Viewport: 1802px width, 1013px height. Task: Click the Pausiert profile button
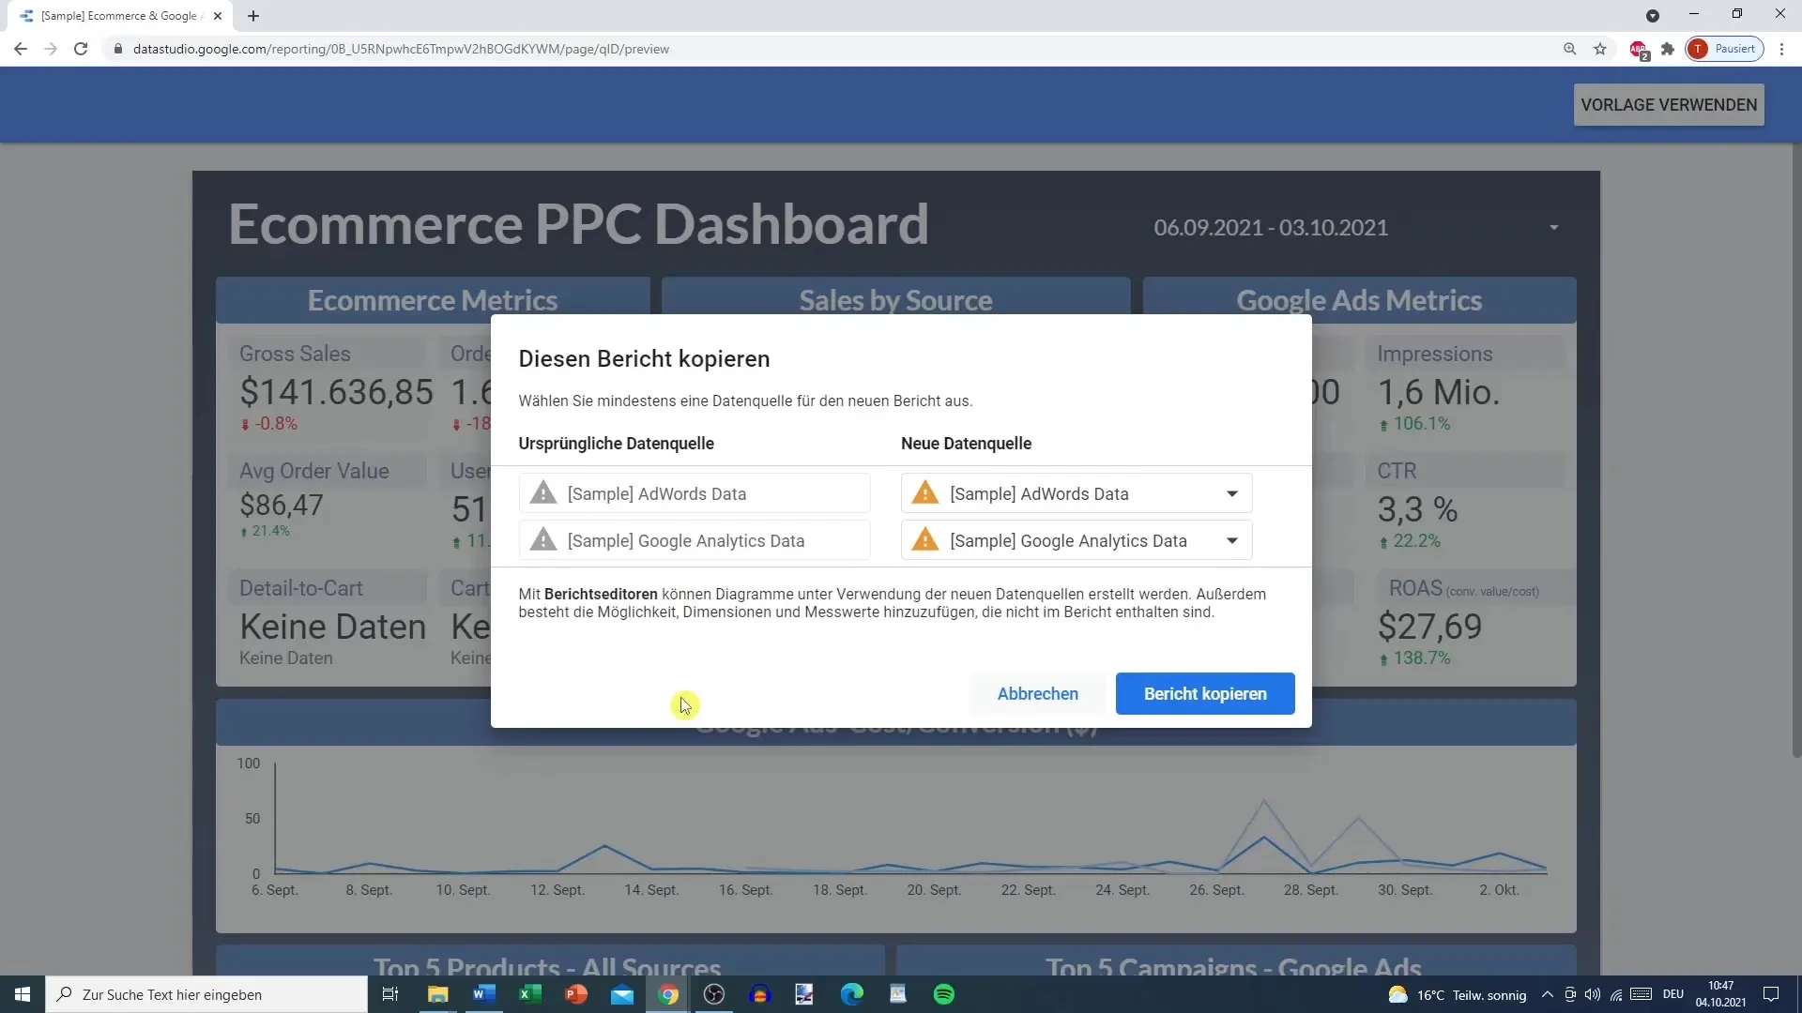pos(1725,49)
